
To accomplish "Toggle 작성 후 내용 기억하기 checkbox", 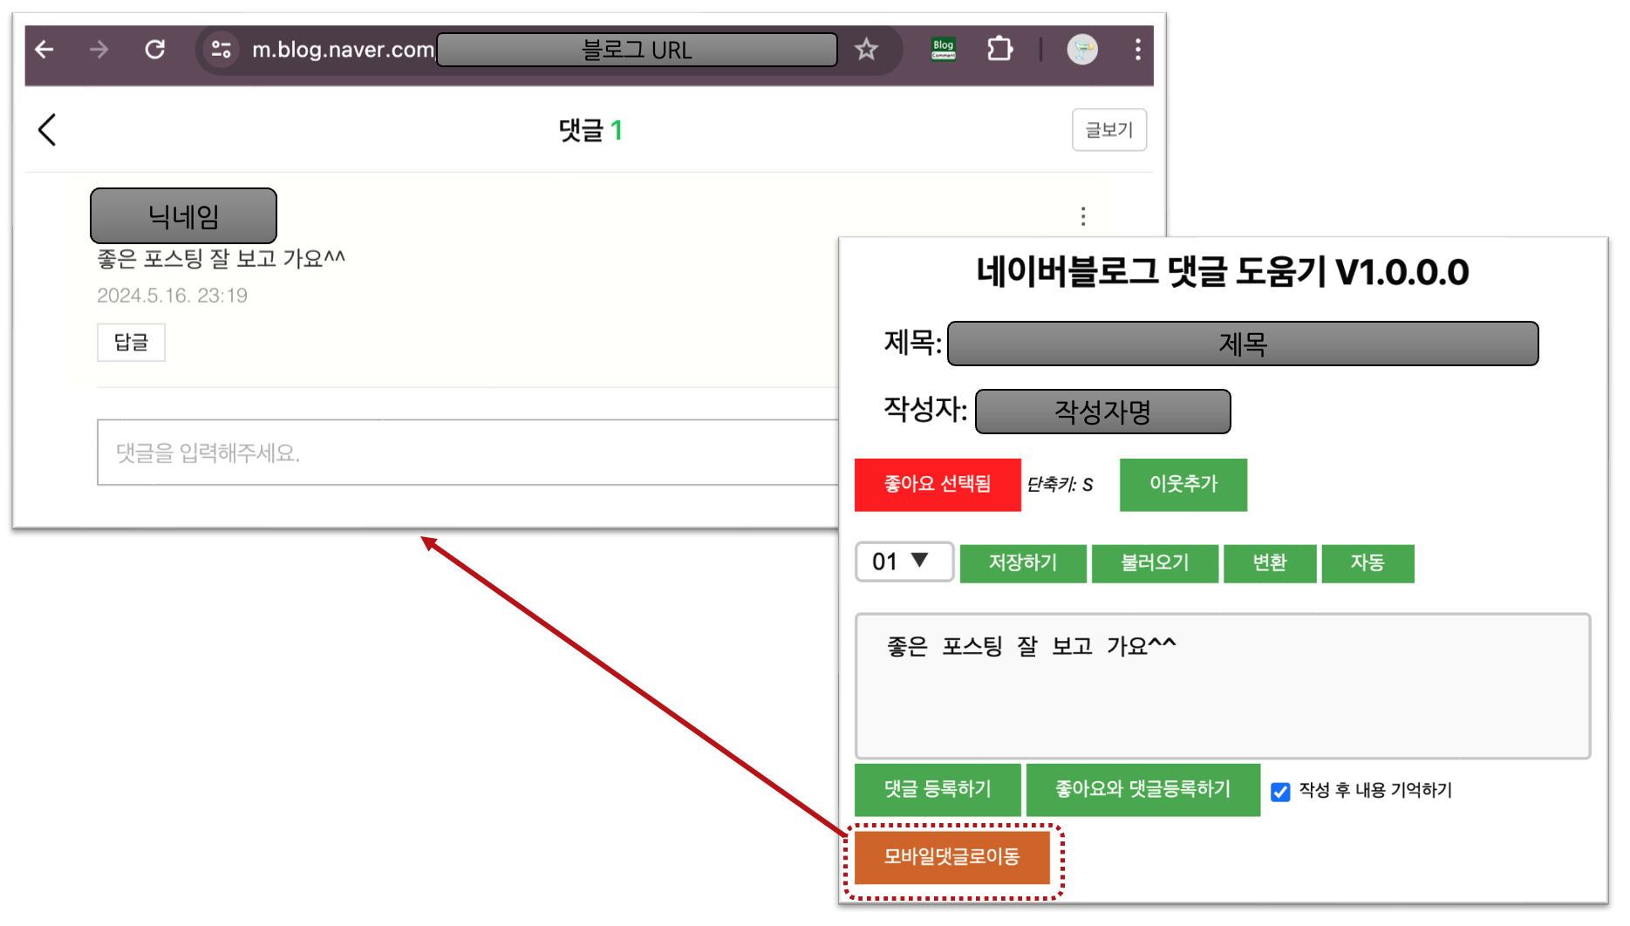I will coord(1279,792).
